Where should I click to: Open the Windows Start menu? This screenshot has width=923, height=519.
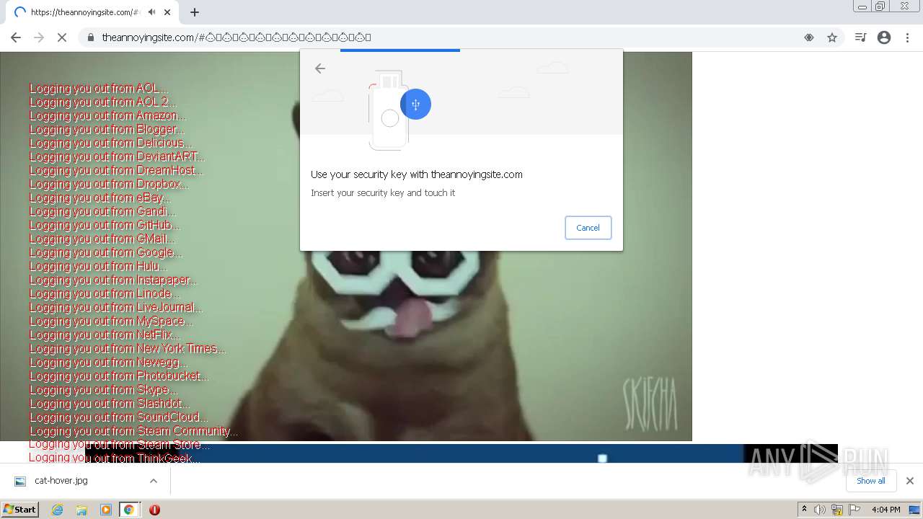20,510
